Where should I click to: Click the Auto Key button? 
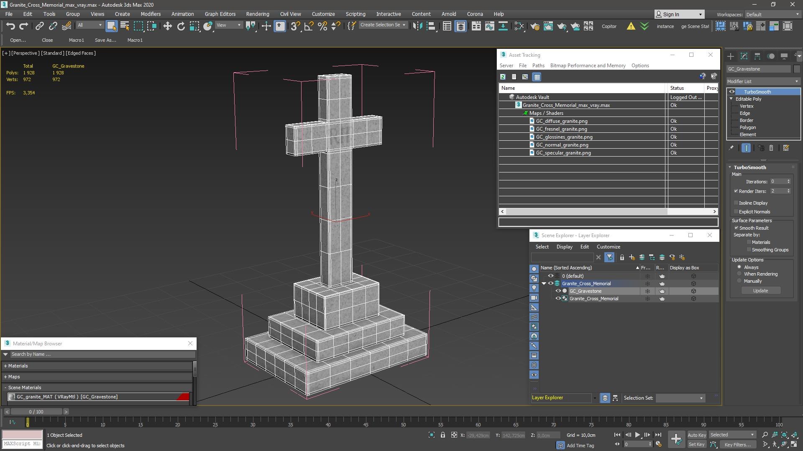696,435
